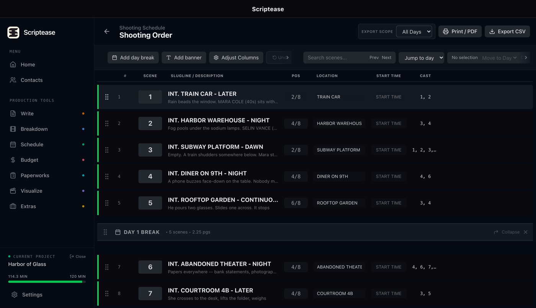Screen dimensions: 536x308
Task: Click Start Time field for Courtroom 4B
Action: click(x=389, y=293)
